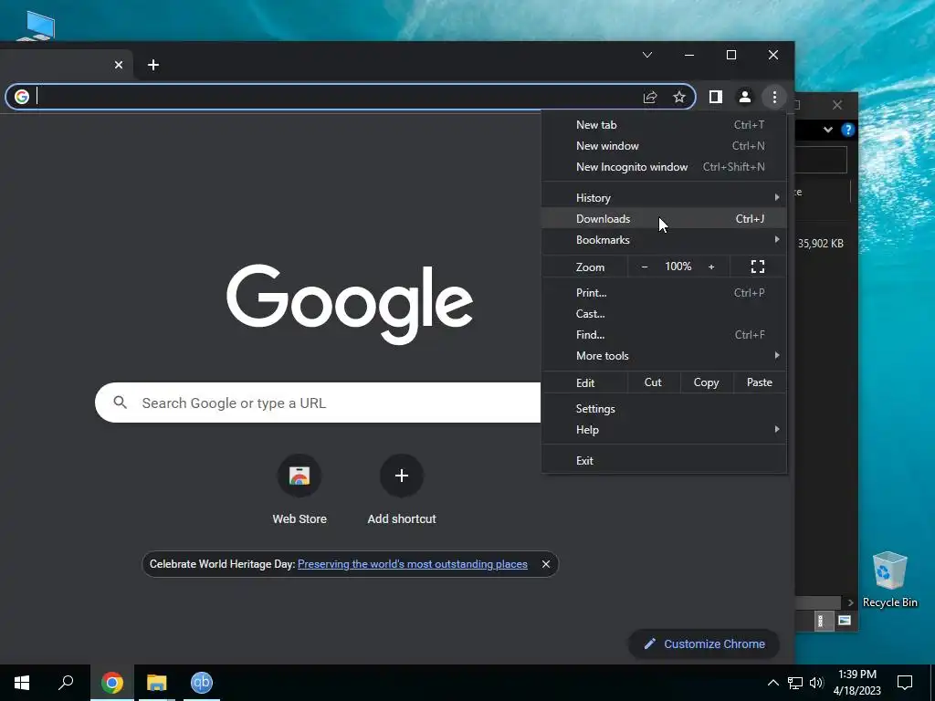Open the Chrome three-dot menu button
Screen dimensions: 935x701
pyautogui.click(x=774, y=97)
